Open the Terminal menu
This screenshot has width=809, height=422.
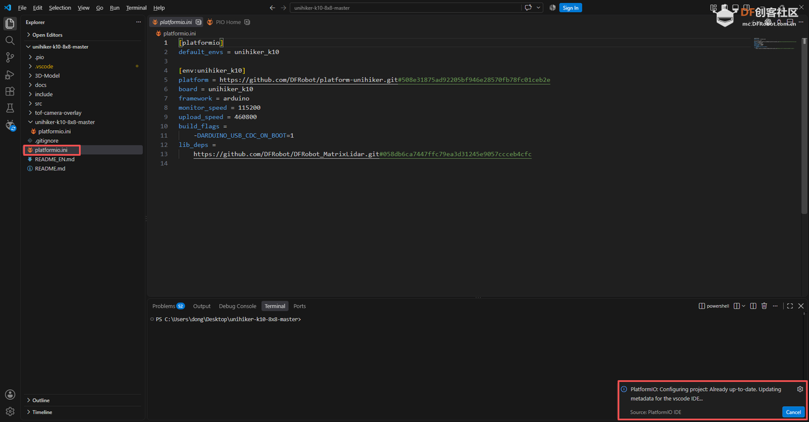click(137, 8)
